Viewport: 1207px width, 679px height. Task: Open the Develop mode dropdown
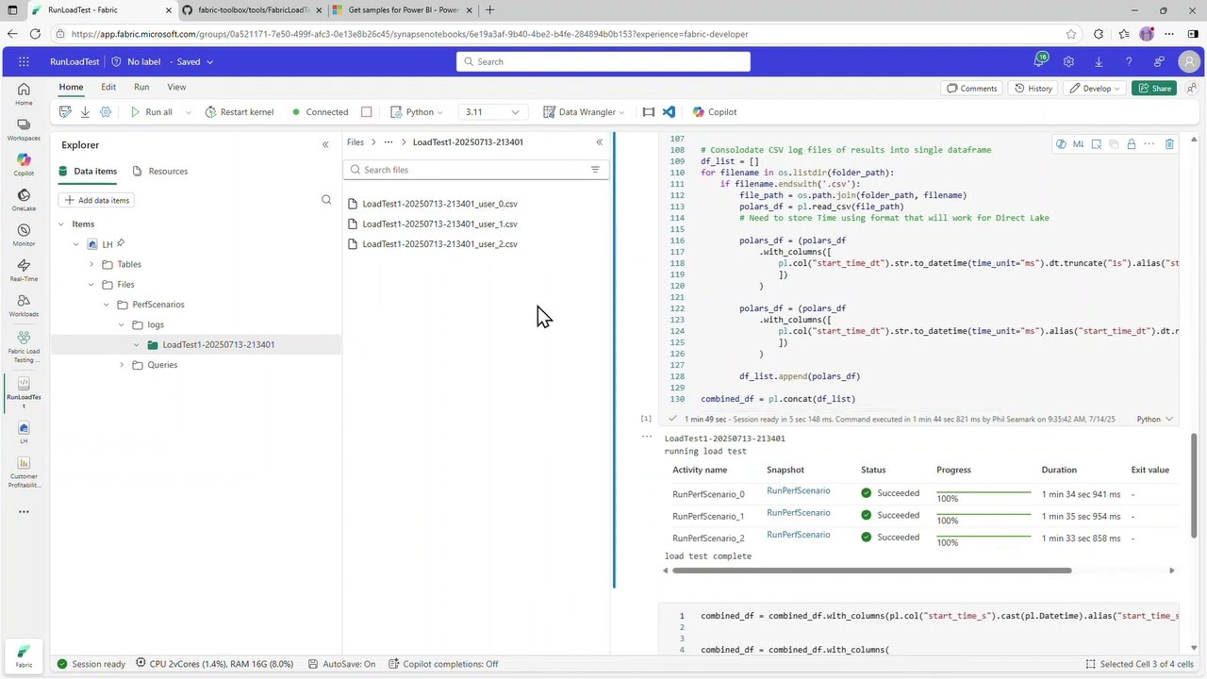point(1094,89)
